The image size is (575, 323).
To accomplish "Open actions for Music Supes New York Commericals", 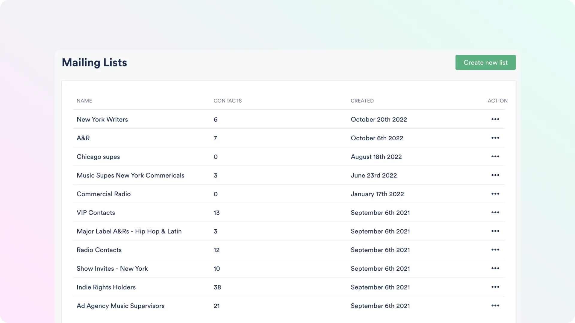I will point(495,175).
